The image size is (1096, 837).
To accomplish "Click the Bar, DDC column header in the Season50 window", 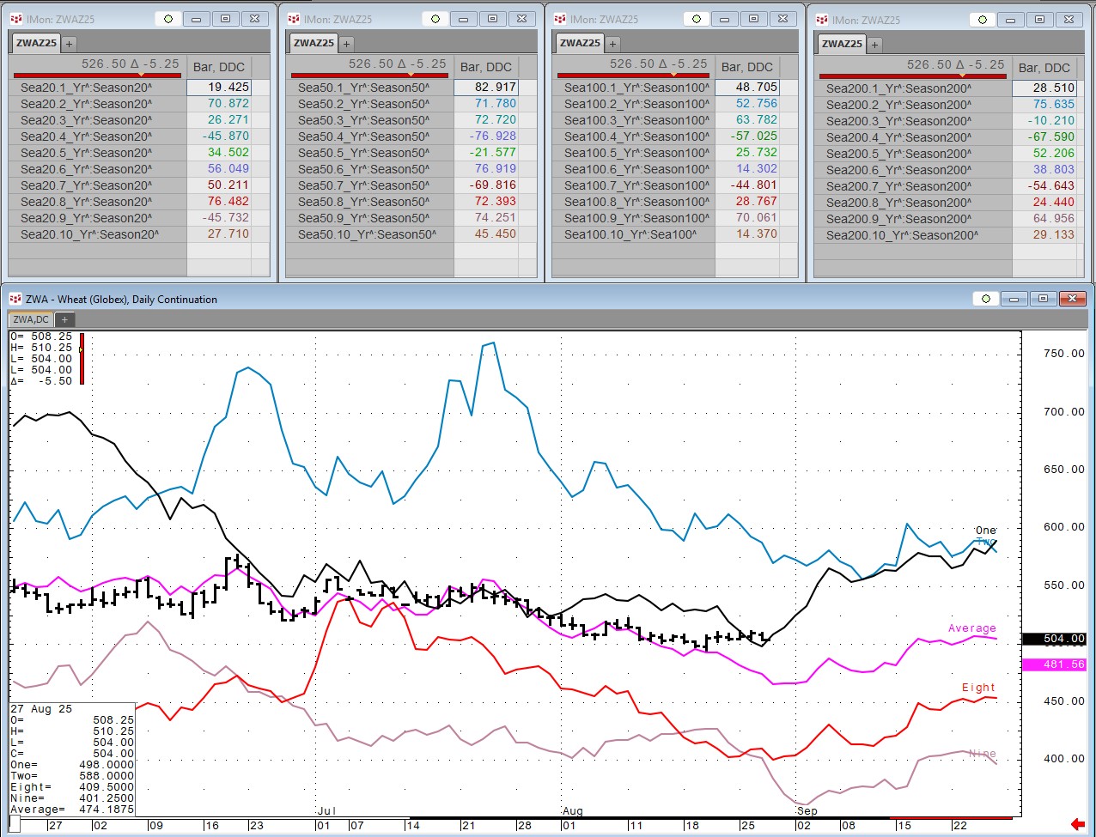I will pyautogui.click(x=486, y=67).
